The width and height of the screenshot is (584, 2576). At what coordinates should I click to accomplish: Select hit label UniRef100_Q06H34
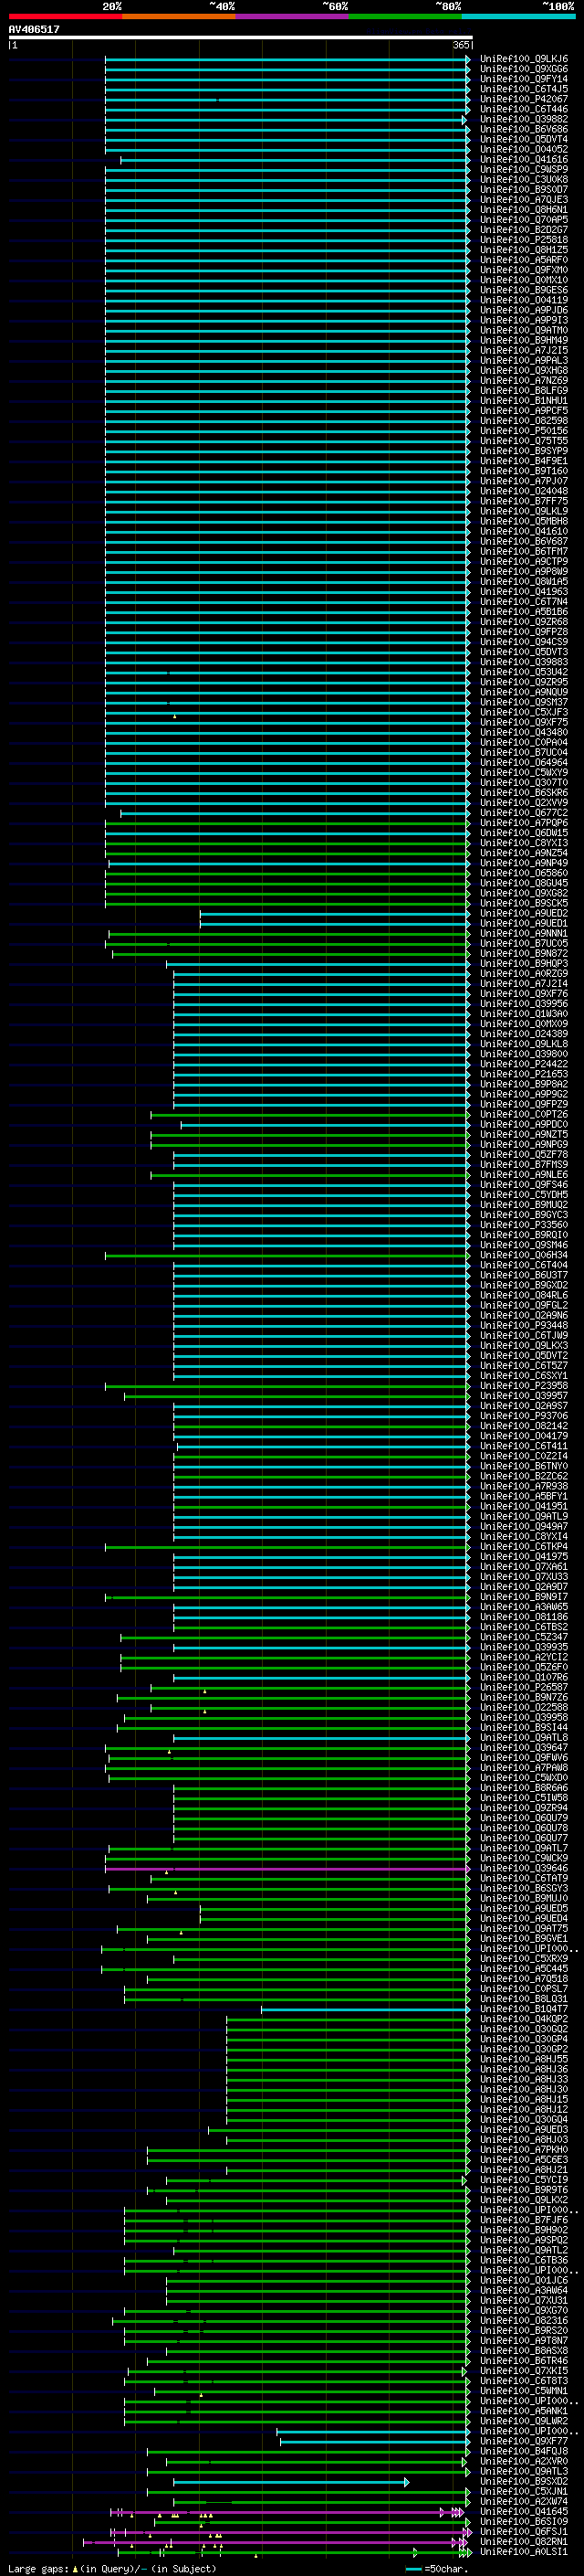524,1255
